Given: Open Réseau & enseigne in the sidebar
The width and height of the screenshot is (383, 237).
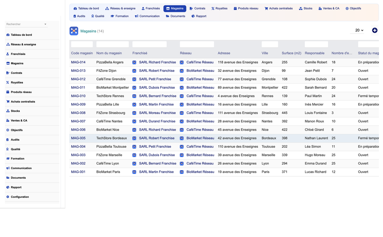Looking at the screenshot, I should coord(23,44).
